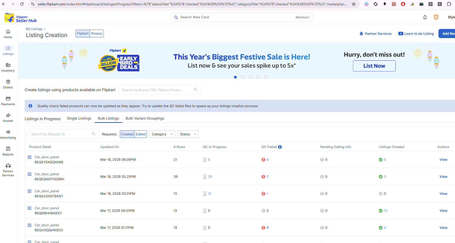Click list icon for REQXYEKQQXH6E row
Image resolution: width=455 pixels, height=243 pixels.
[x=30, y=157]
